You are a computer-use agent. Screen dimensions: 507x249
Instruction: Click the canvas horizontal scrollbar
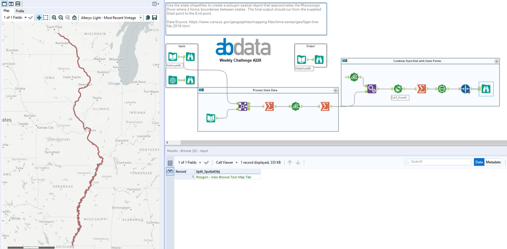pyautogui.click(x=344, y=142)
